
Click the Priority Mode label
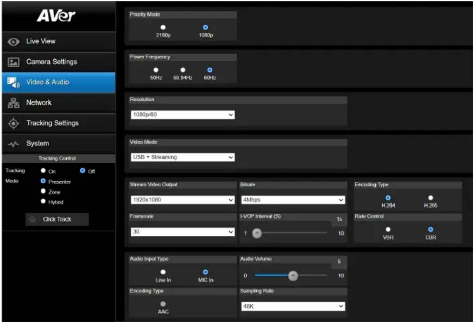(x=145, y=15)
